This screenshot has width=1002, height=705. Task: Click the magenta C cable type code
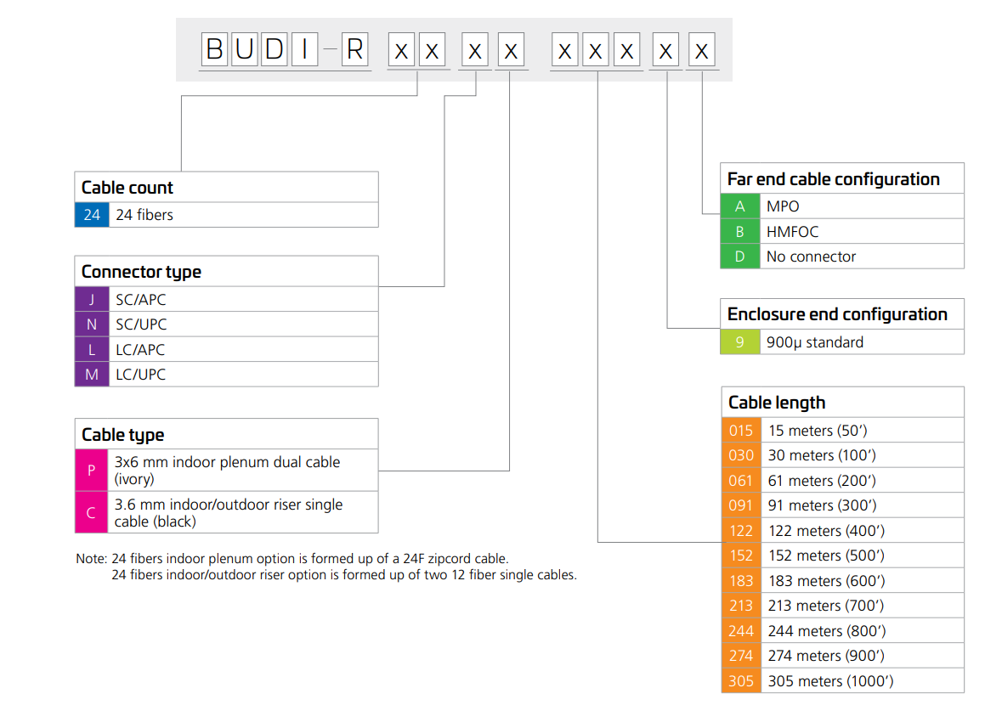92,512
